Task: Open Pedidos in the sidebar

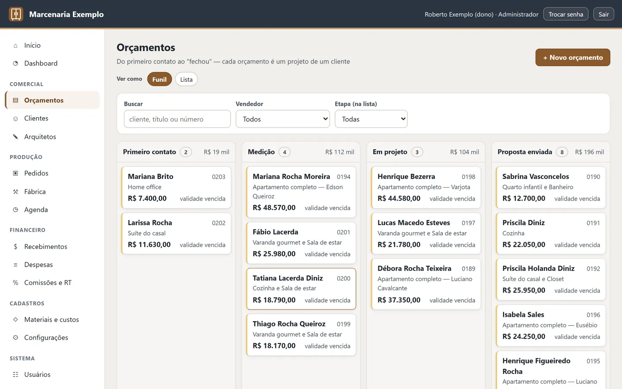Action: click(x=52, y=173)
